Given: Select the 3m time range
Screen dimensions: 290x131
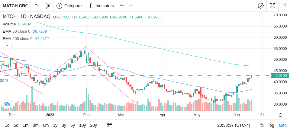Looking at the screenshot, I should click(36, 126).
